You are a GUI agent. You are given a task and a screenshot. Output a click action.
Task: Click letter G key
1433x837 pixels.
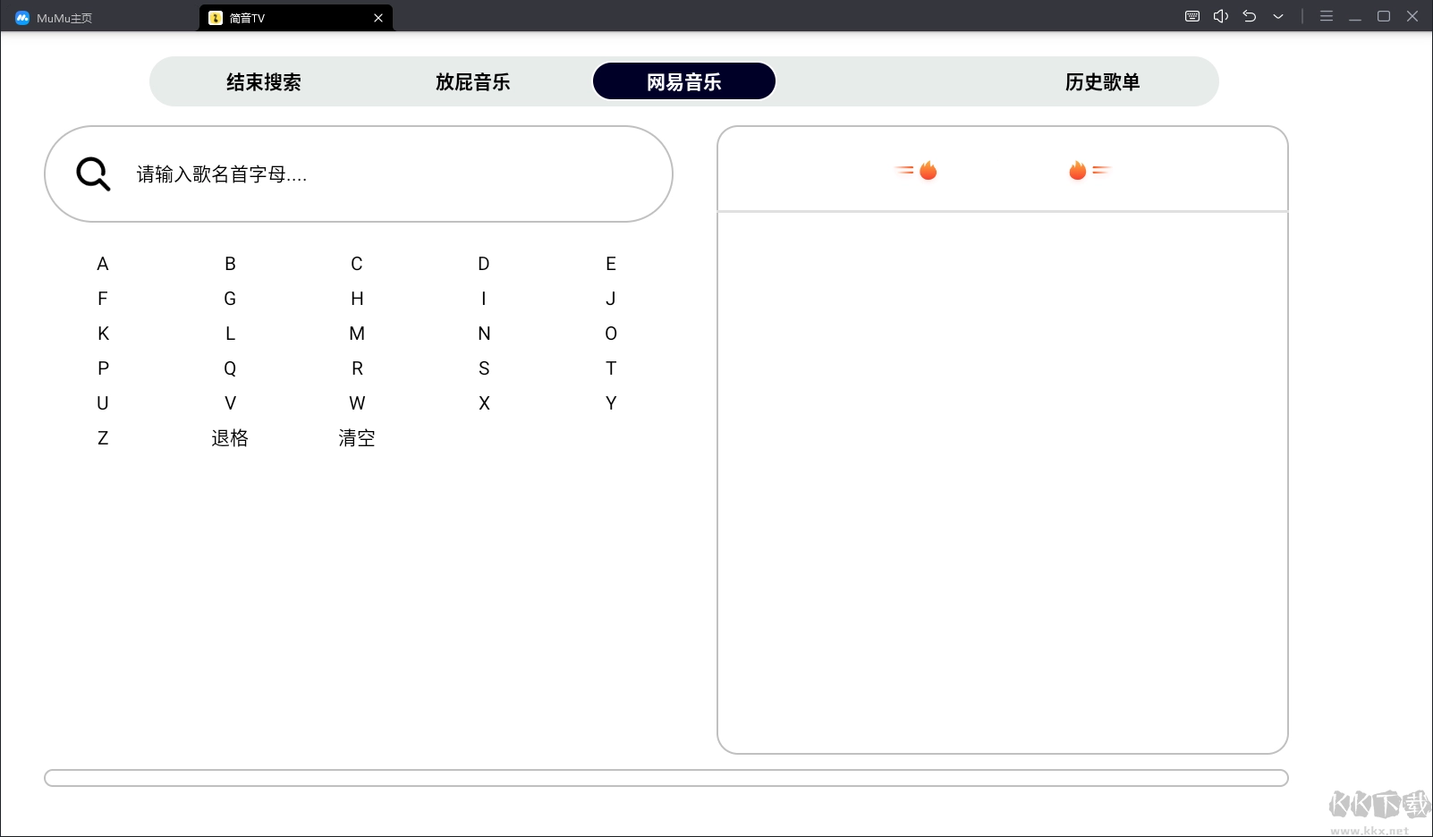coord(230,299)
